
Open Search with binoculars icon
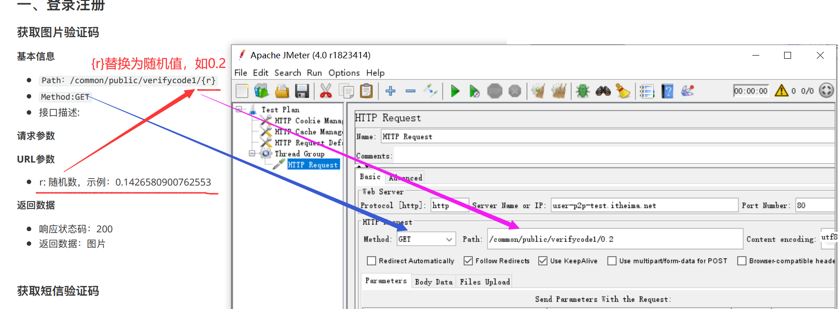(603, 91)
